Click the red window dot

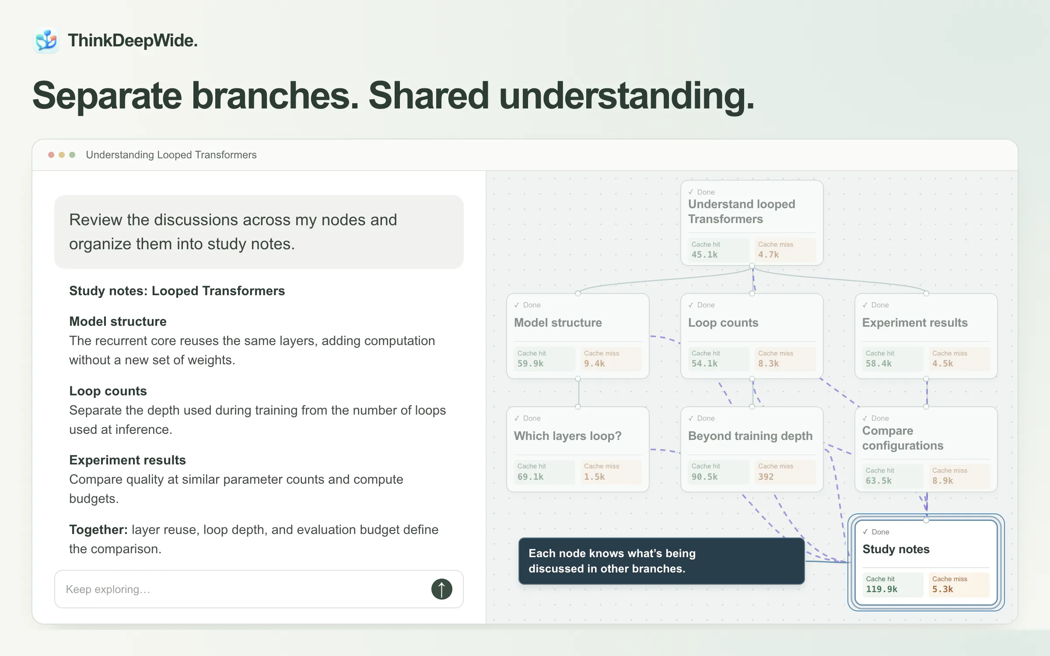[51, 155]
